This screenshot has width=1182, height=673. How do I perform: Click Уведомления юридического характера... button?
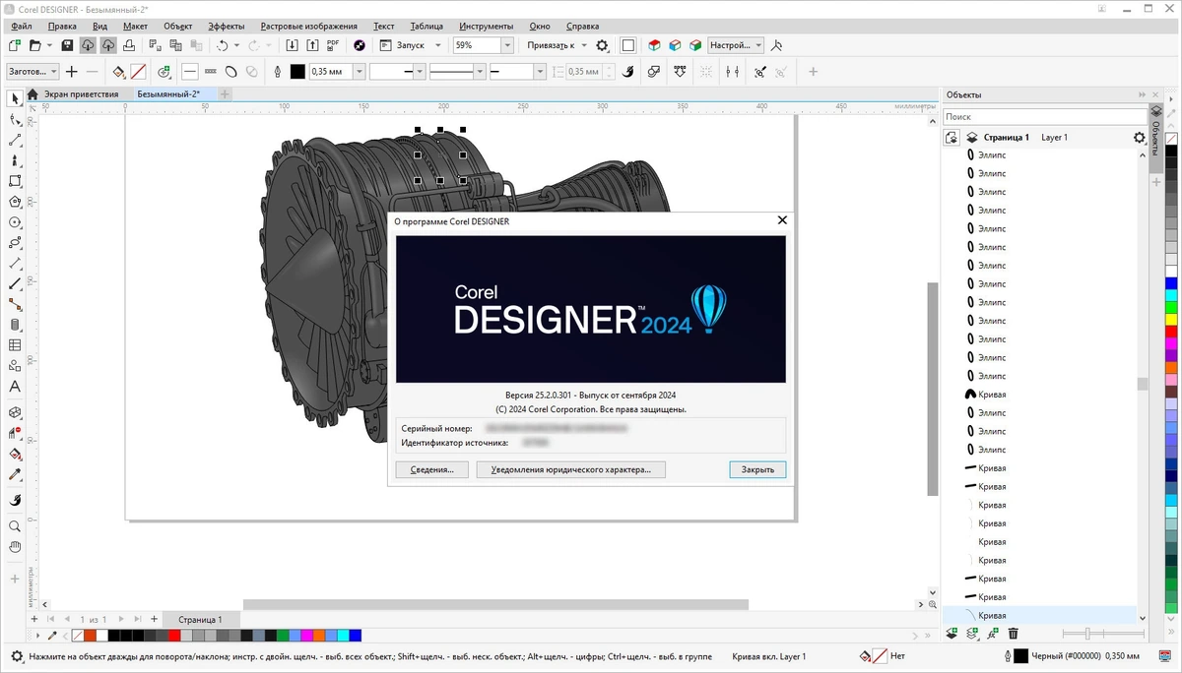[x=570, y=469]
